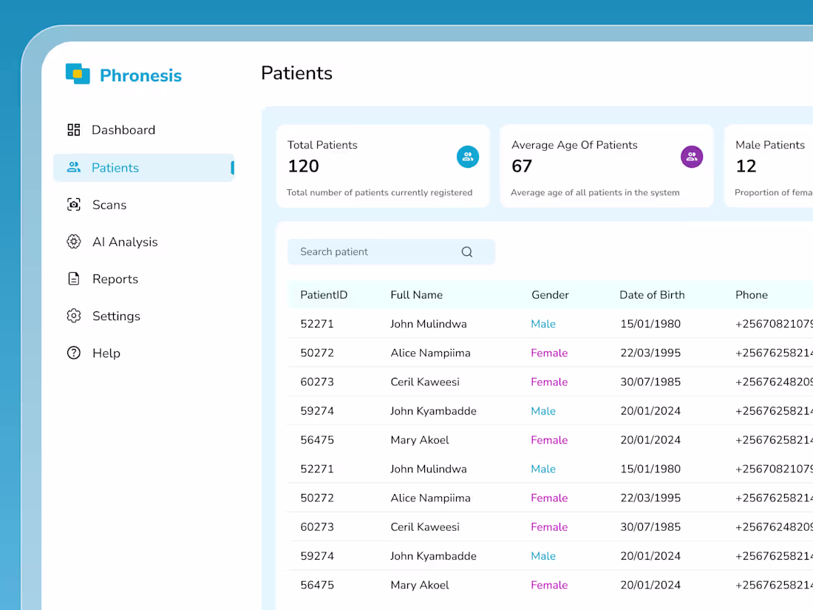Click the Average Age purple badge icon
813x610 pixels.
[692, 156]
